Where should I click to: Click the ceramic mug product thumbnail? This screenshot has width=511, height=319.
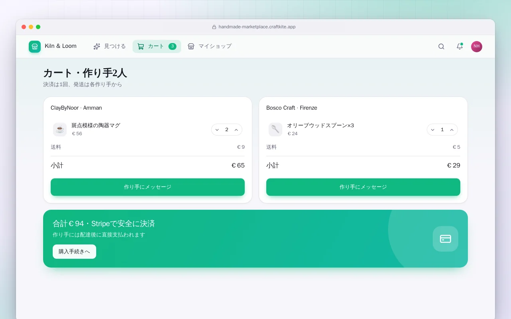tap(60, 130)
